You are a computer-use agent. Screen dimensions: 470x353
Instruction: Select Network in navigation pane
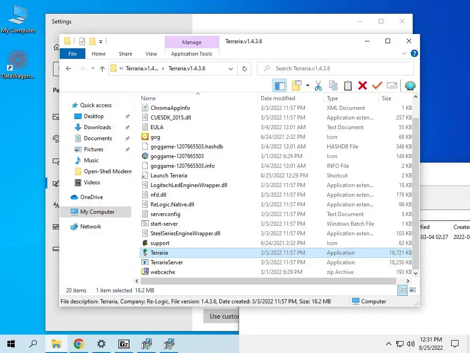tap(90, 227)
